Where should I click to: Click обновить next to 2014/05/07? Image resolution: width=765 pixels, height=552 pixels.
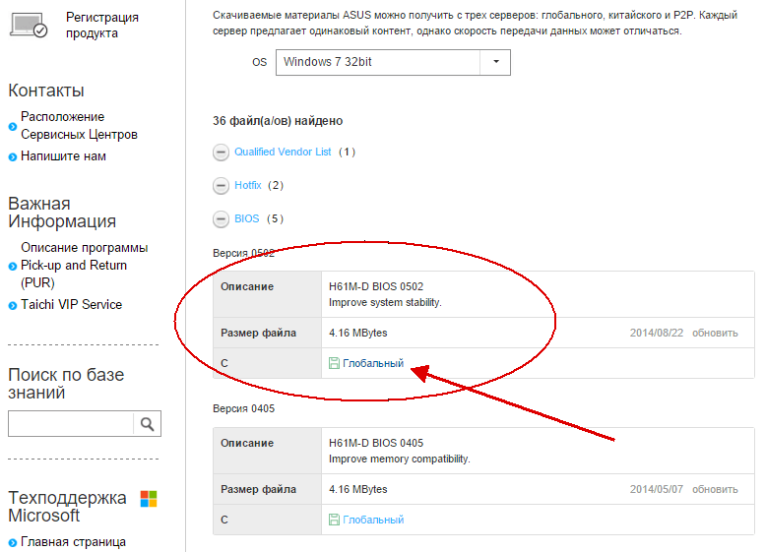coord(715,489)
